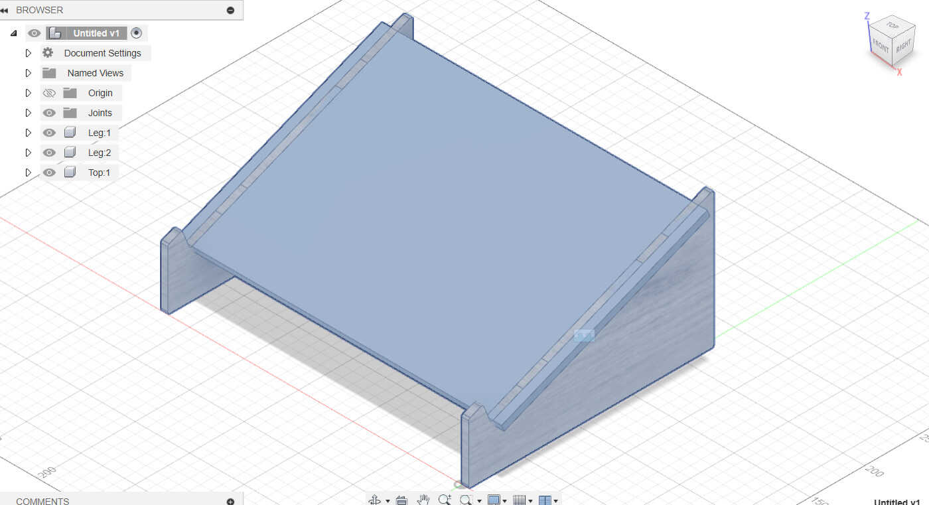The height and width of the screenshot is (505, 929).
Task: Open the Display Settings monitor icon
Action: coord(494,500)
